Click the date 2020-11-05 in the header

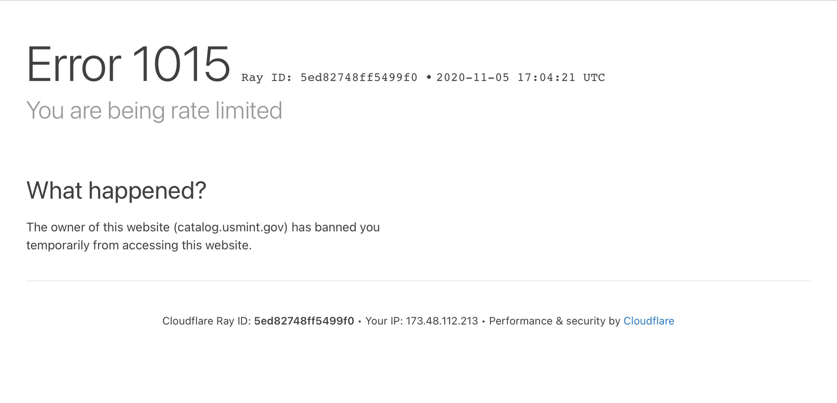[473, 78]
